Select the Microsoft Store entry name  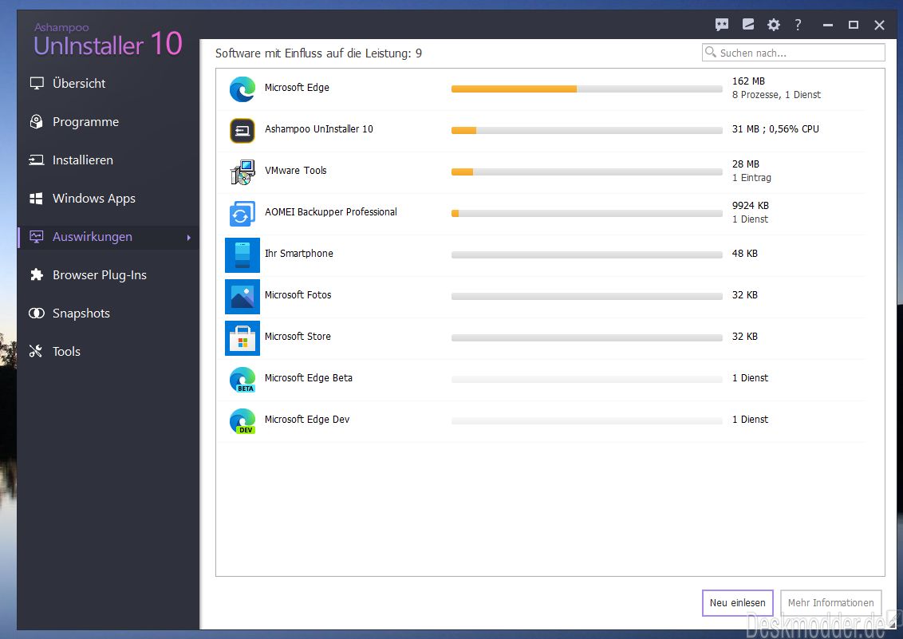[x=298, y=336]
